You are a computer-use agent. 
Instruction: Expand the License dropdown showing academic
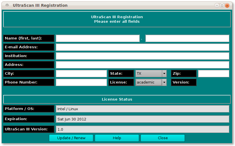click(x=151, y=82)
